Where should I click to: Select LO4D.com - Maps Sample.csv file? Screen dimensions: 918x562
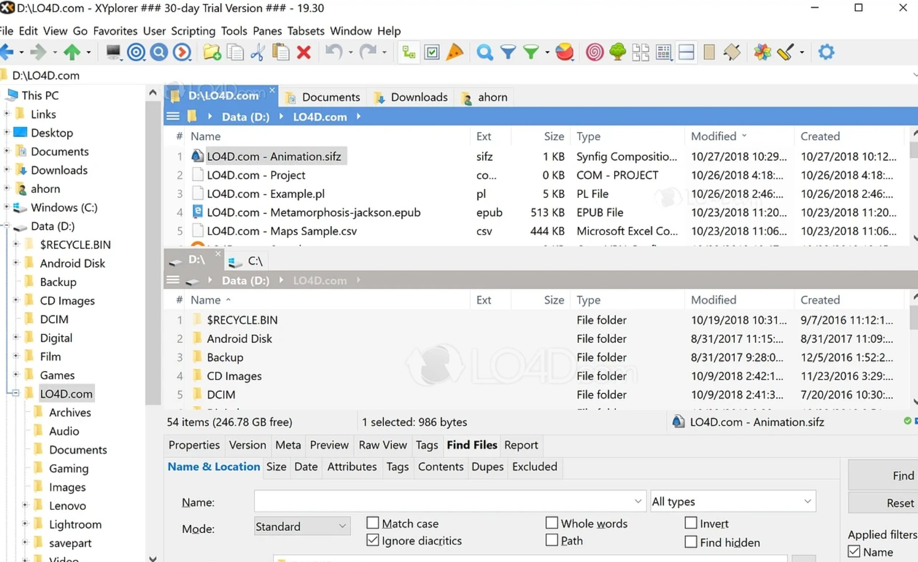click(281, 231)
